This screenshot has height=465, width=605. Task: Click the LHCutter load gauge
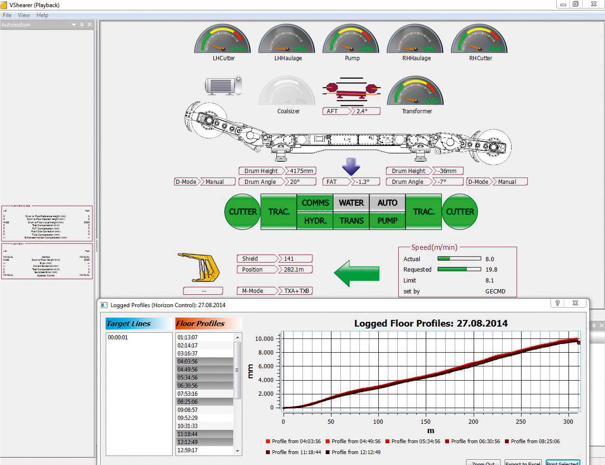click(223, 40)
